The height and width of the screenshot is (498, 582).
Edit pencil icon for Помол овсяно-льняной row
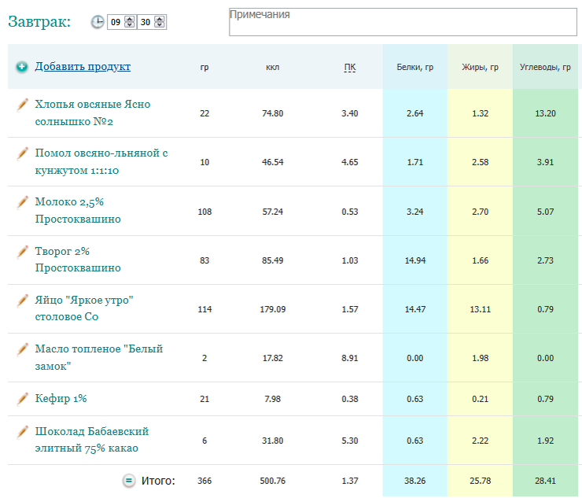pos(22,153)
